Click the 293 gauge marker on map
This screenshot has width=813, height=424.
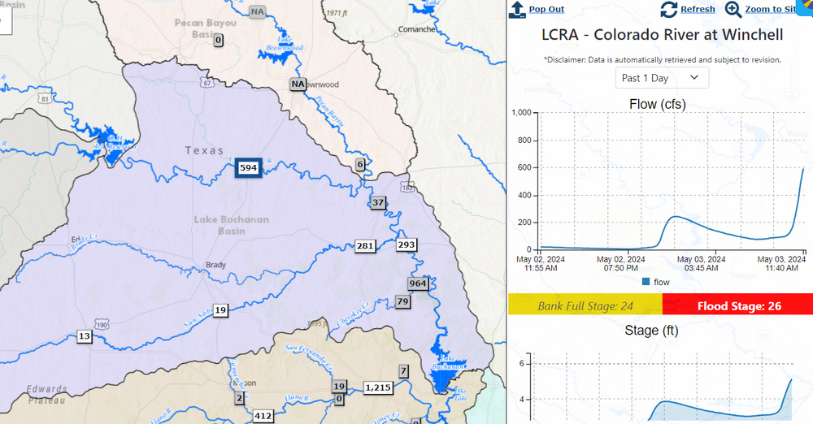pyautogui.click(x=406, y=244)
